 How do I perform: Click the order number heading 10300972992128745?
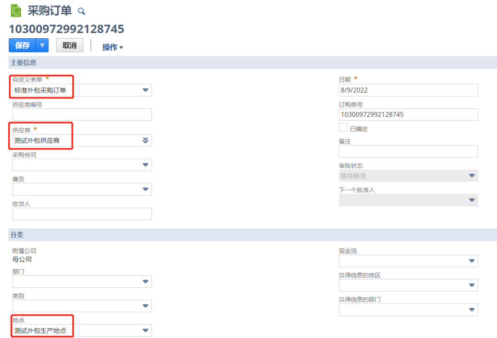tap(67, 29)
